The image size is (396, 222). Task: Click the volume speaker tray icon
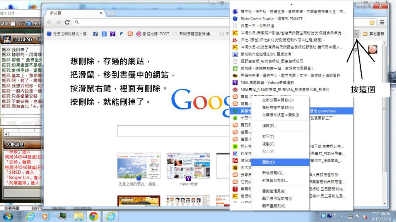(365, 216)
